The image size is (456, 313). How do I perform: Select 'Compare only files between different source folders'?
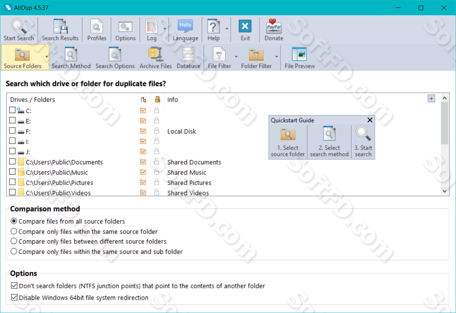click(x=88, y=241)
